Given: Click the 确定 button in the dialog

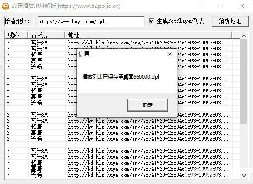Looking at the screenshot, I should click(x=148, y=105).
